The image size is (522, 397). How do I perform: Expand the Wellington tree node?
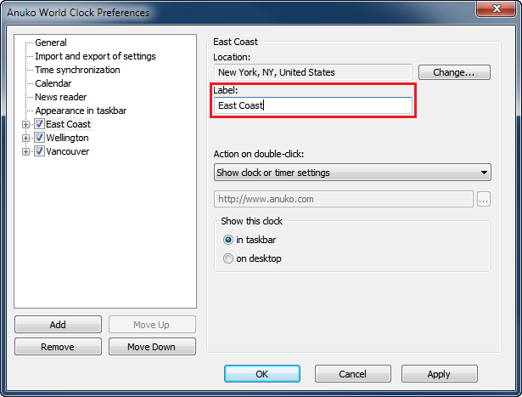[x=26, y=138]
